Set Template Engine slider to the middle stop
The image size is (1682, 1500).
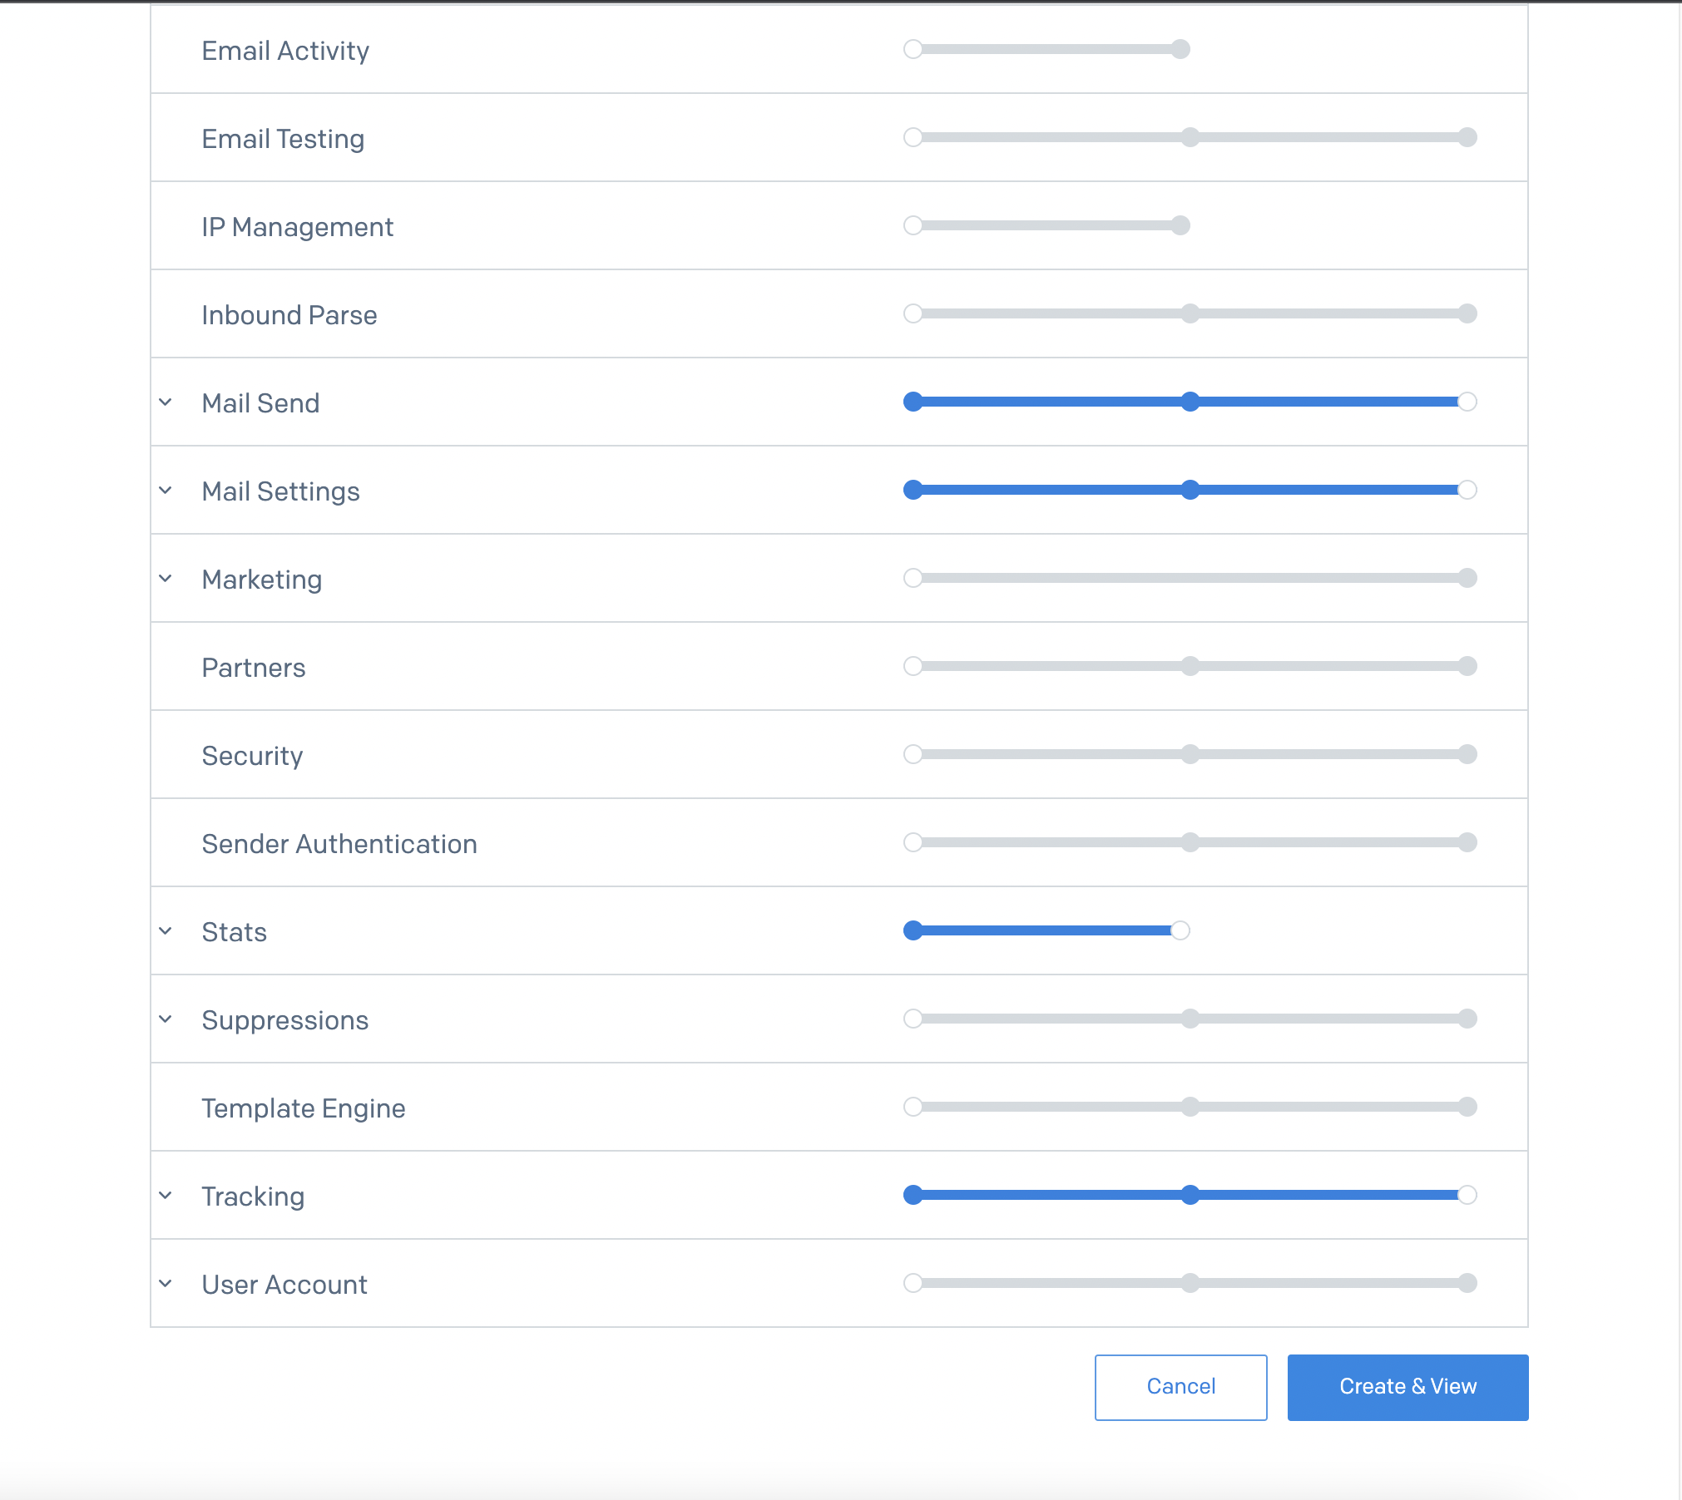(x=1190, y=1107)
